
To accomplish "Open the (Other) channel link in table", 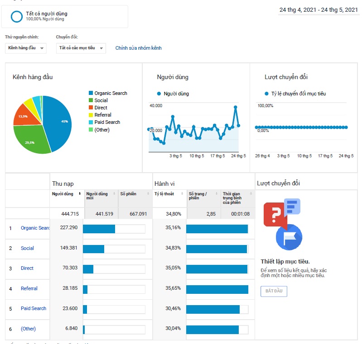I will pyautogui.click(x=28, y=329).
